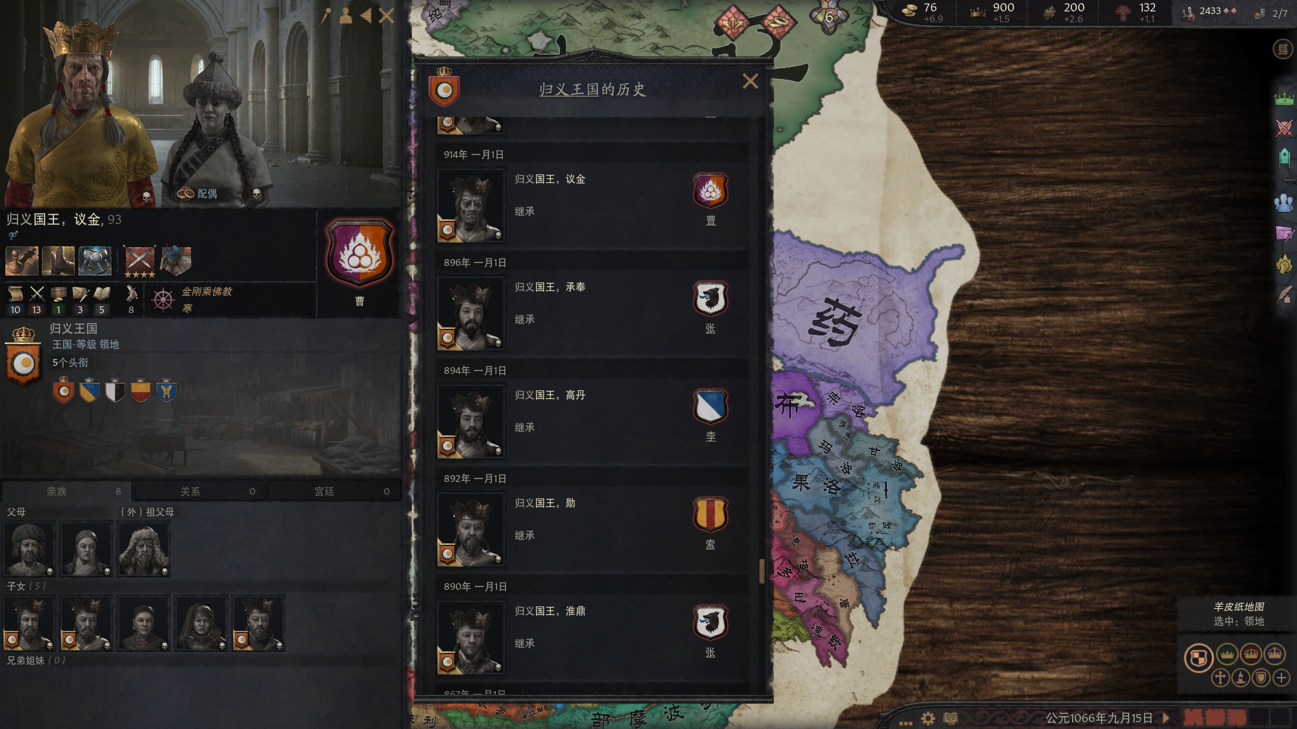Image resolution: width=1297 pixels, height=729 pixels.
Task: Click the settings gear in bottom bar
Action: (x=928, y=718)
